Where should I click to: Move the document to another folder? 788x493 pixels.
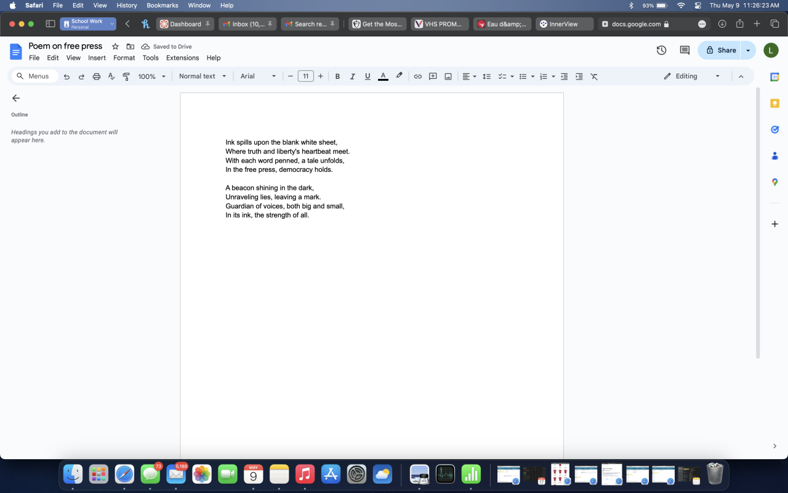click(130, 46)
